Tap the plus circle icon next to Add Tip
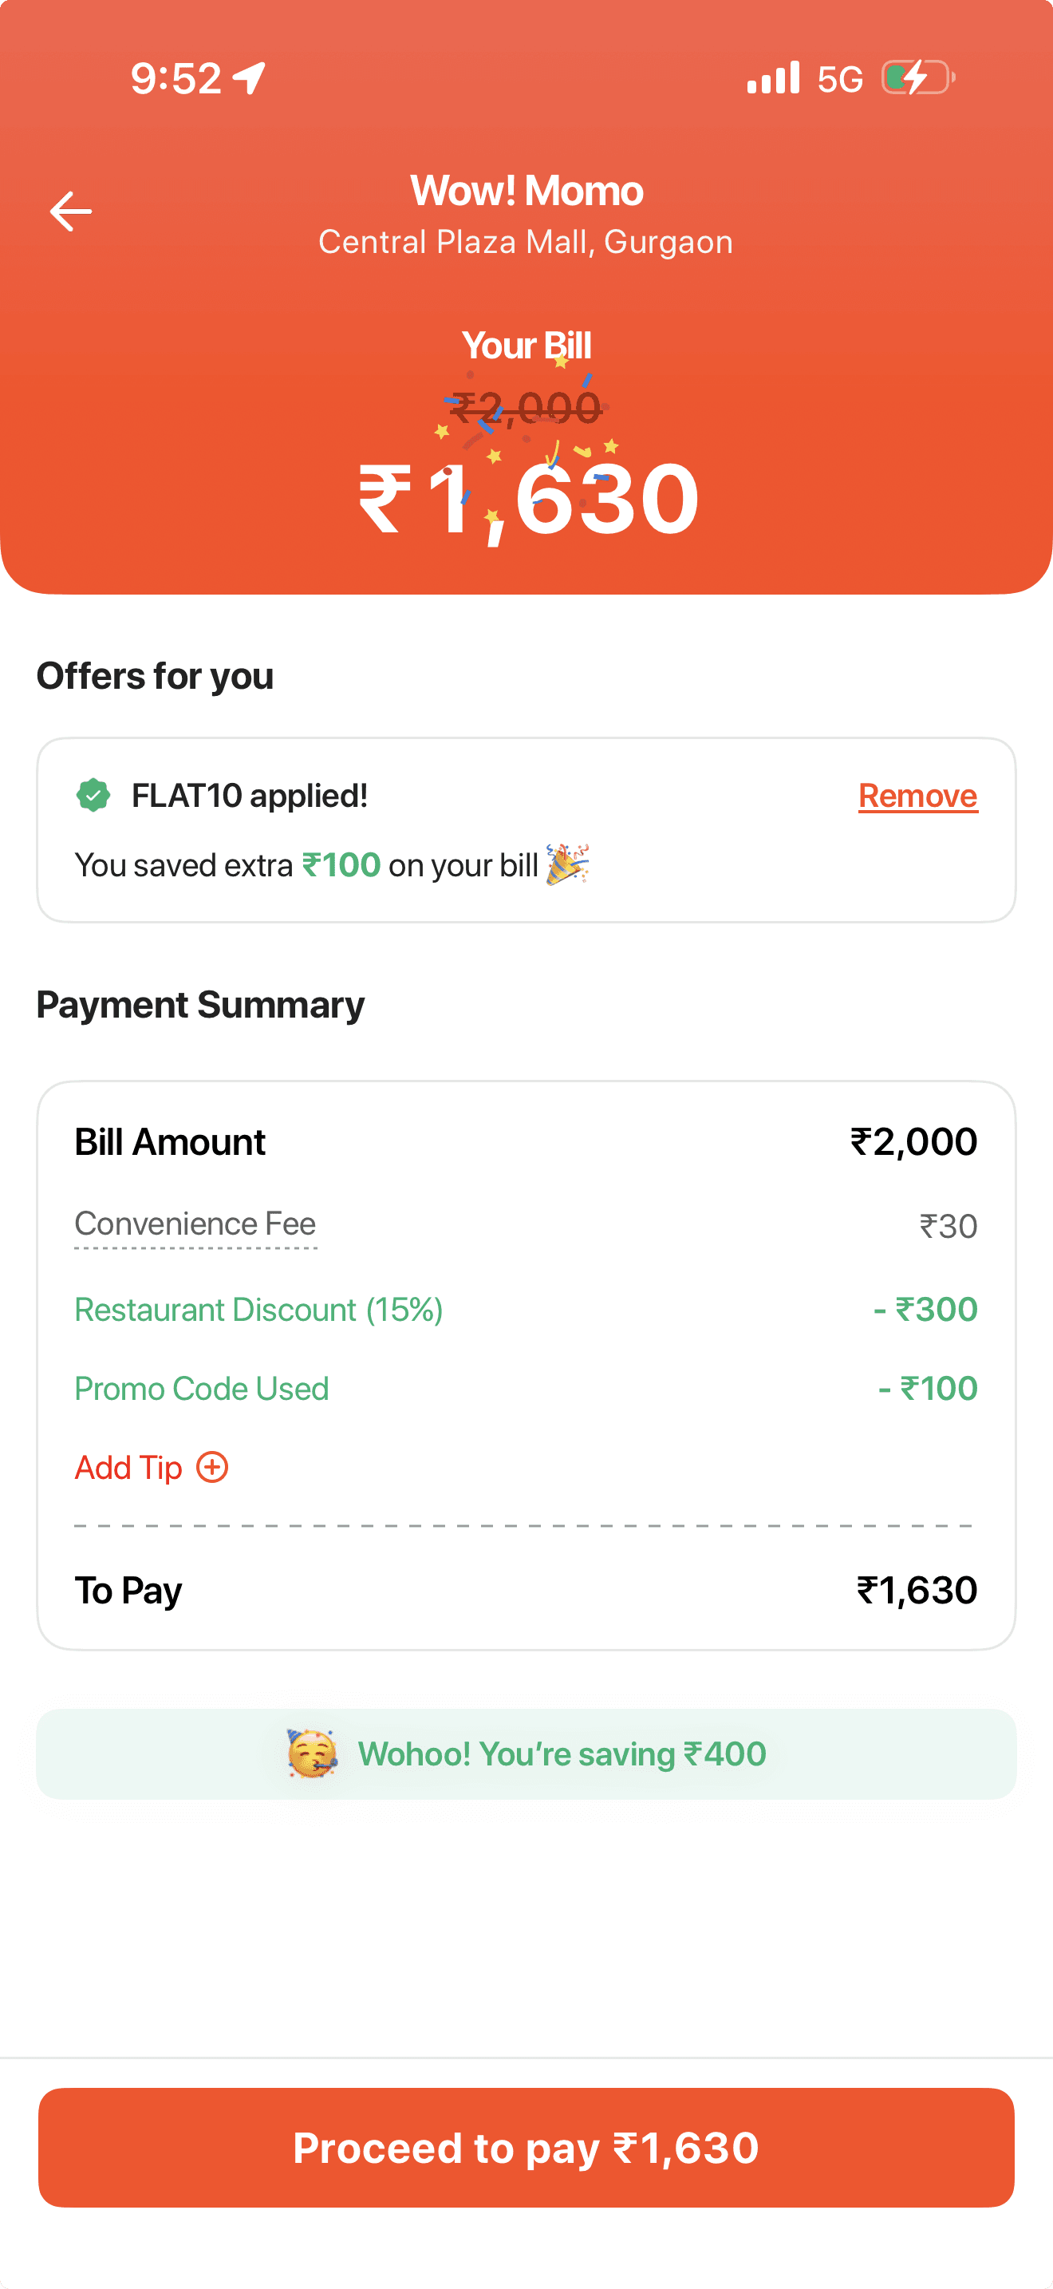The height and width of the screenshot is (2289, 1053). 212,1467
